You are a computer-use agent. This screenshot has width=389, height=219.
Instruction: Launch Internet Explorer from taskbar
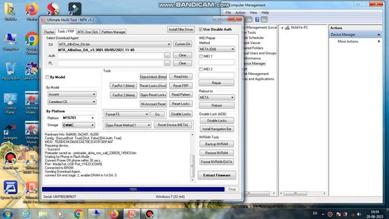click(x=26, y=214)
